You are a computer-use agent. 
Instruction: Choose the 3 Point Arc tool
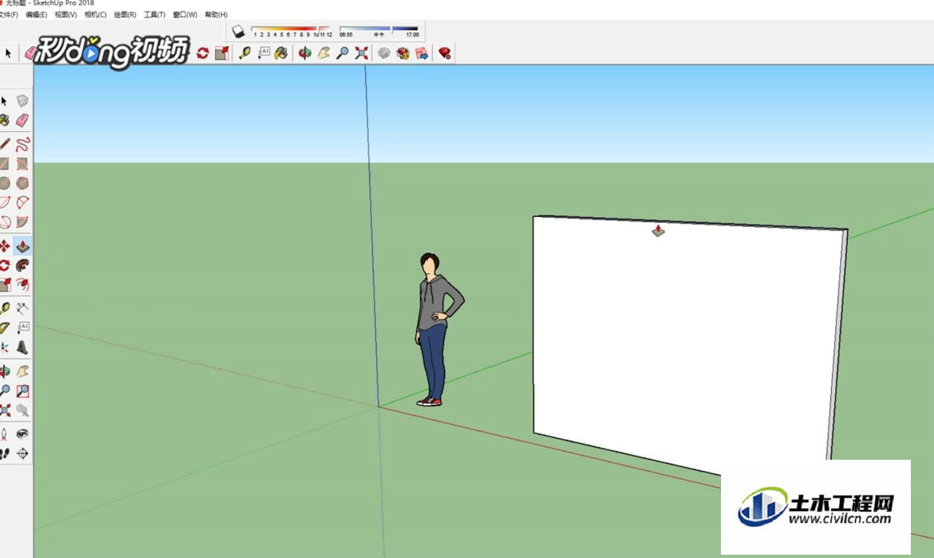[x=4, y=222]
